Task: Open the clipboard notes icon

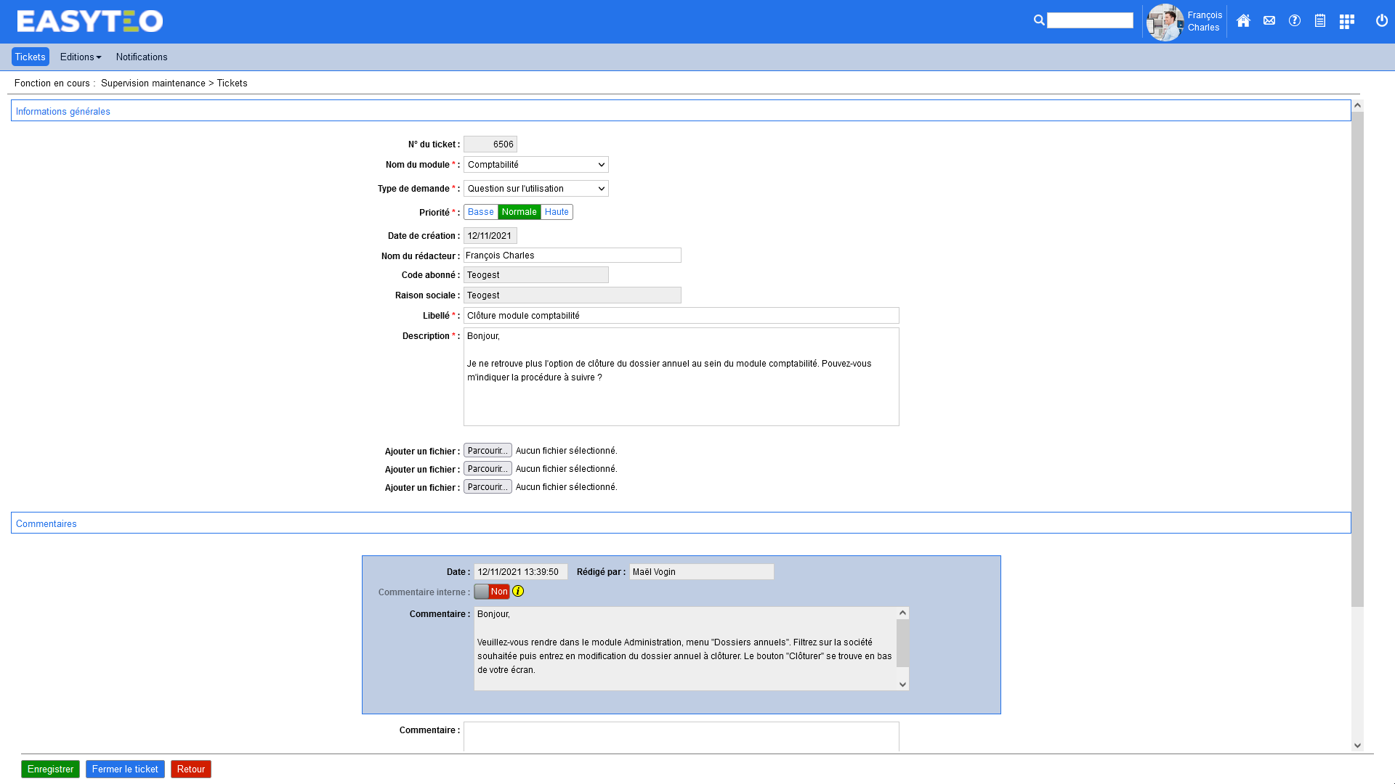Action: [1320, 21]
